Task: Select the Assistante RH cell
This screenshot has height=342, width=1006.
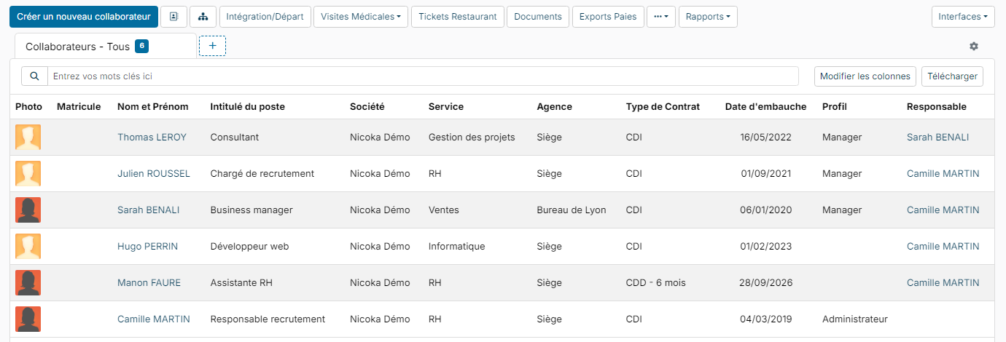Action: coord(241,282)
